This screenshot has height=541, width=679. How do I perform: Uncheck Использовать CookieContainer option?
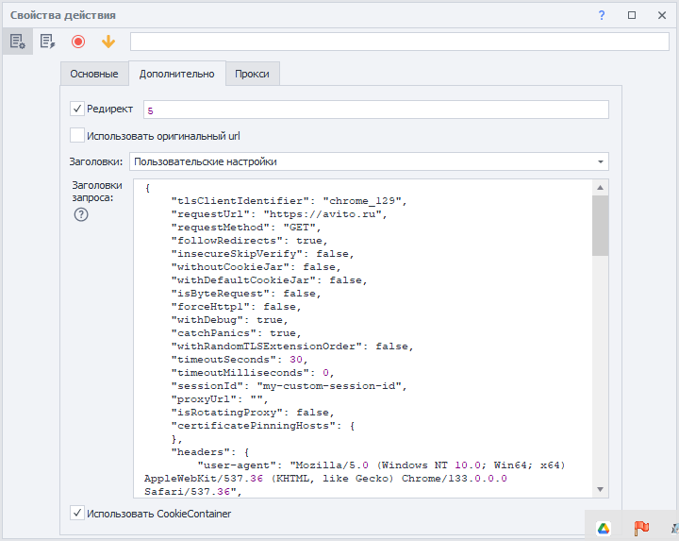77,514
